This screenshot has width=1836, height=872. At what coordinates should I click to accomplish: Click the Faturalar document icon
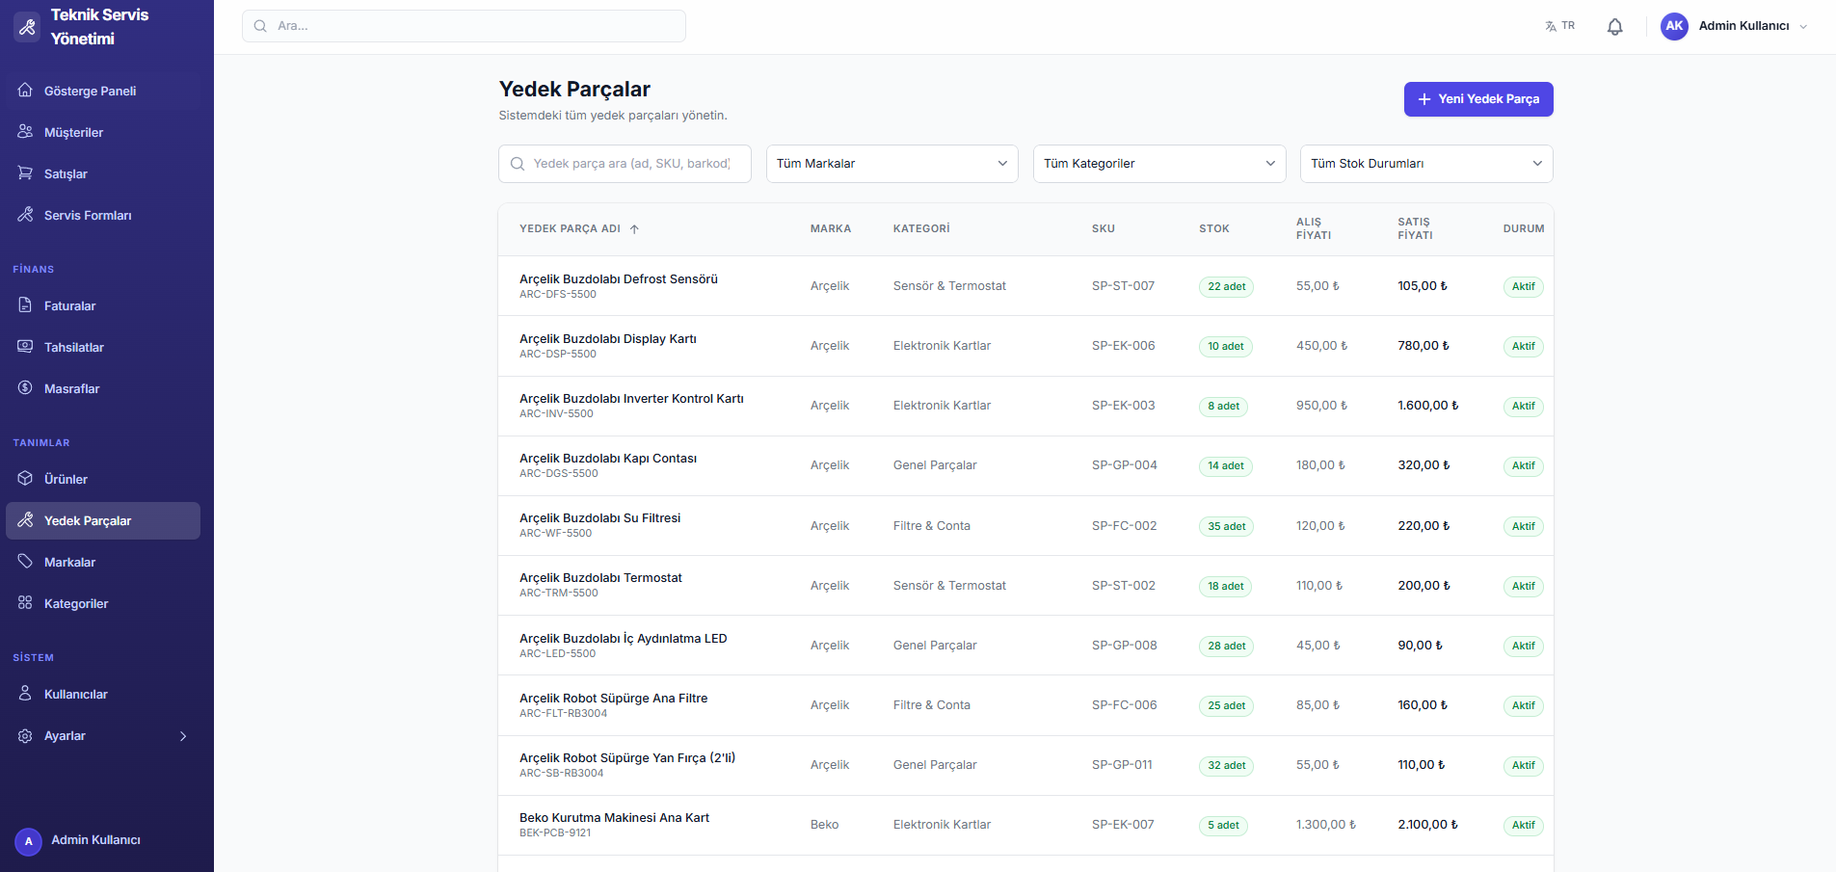click(25, 305)
